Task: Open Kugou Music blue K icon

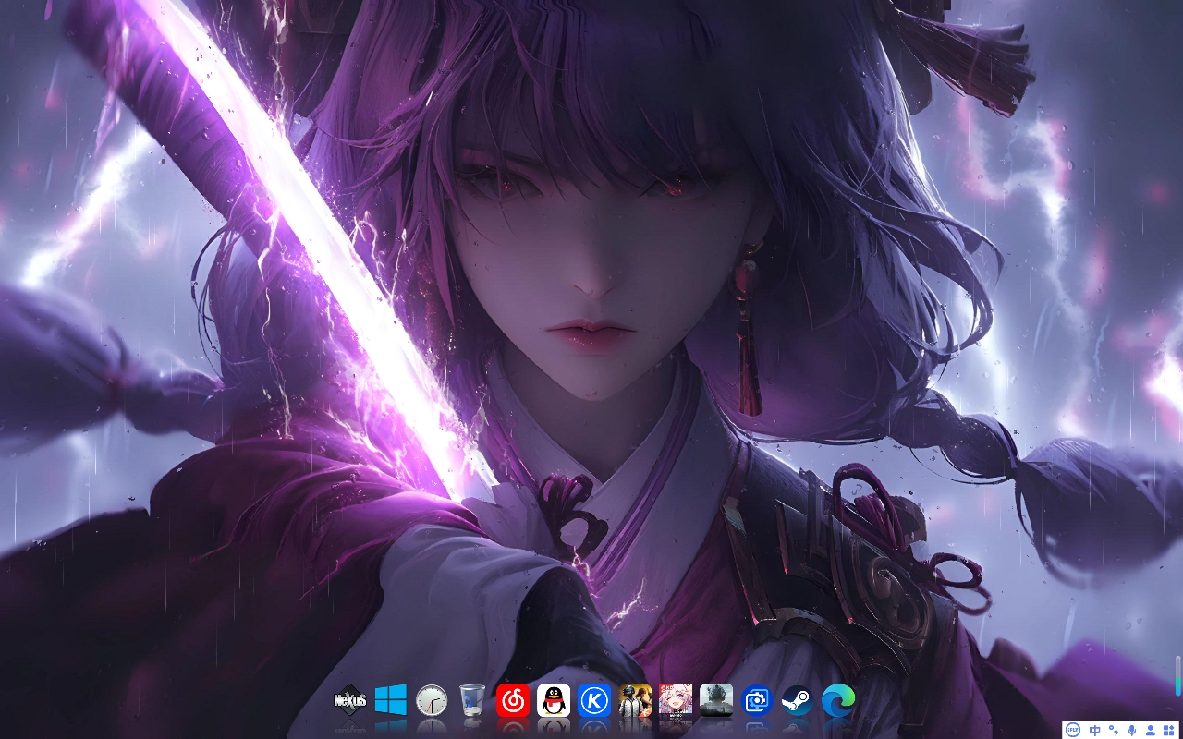Action: pyautogui.click(x=594, y=700)
